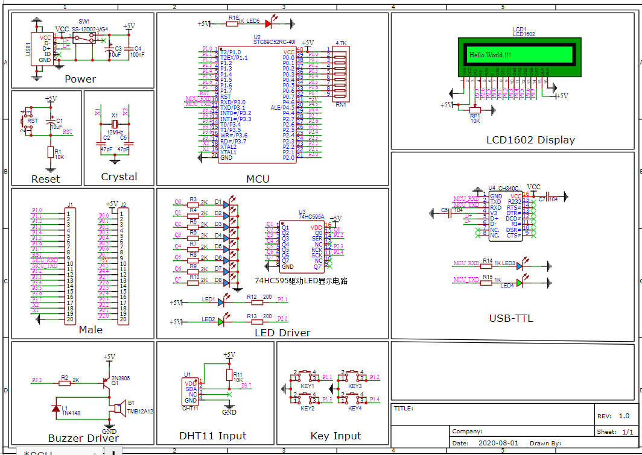Screen dimensions: 642x455
Task: Select the U1 CHT11 sensor symbol
Action: point(191,392)
